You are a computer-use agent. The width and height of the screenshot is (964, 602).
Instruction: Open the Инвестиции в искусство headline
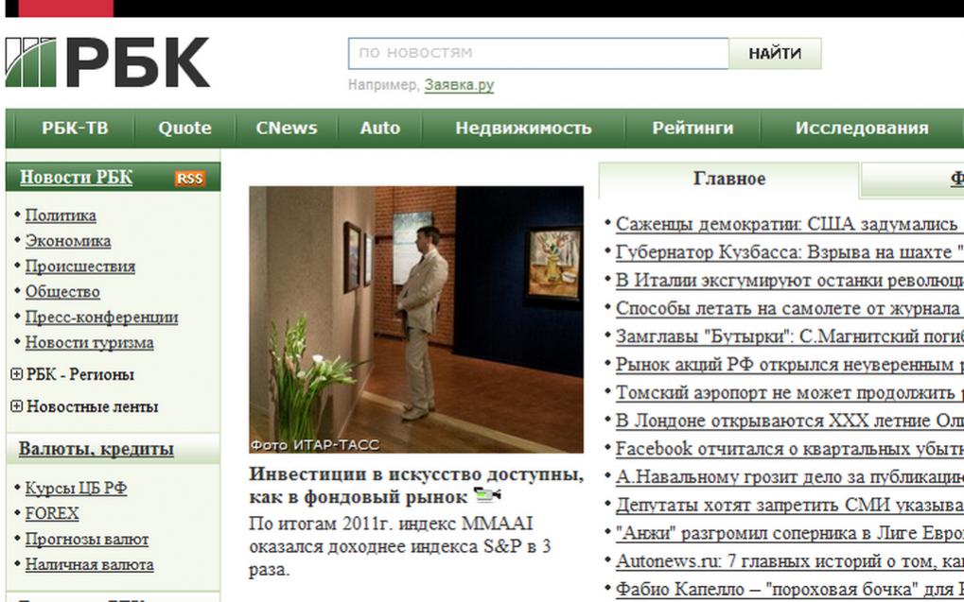click(416, 486)
